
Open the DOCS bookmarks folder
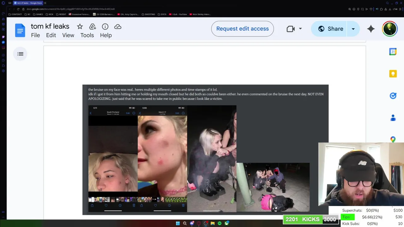coord(162,14)
